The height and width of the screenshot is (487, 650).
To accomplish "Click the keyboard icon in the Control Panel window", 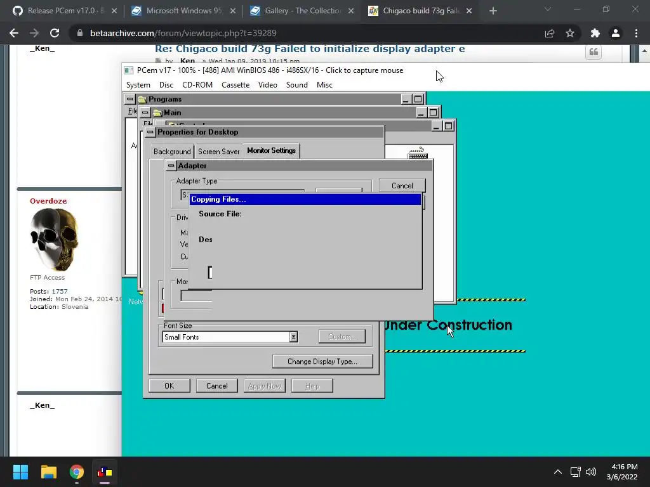I will coord(418,153).
